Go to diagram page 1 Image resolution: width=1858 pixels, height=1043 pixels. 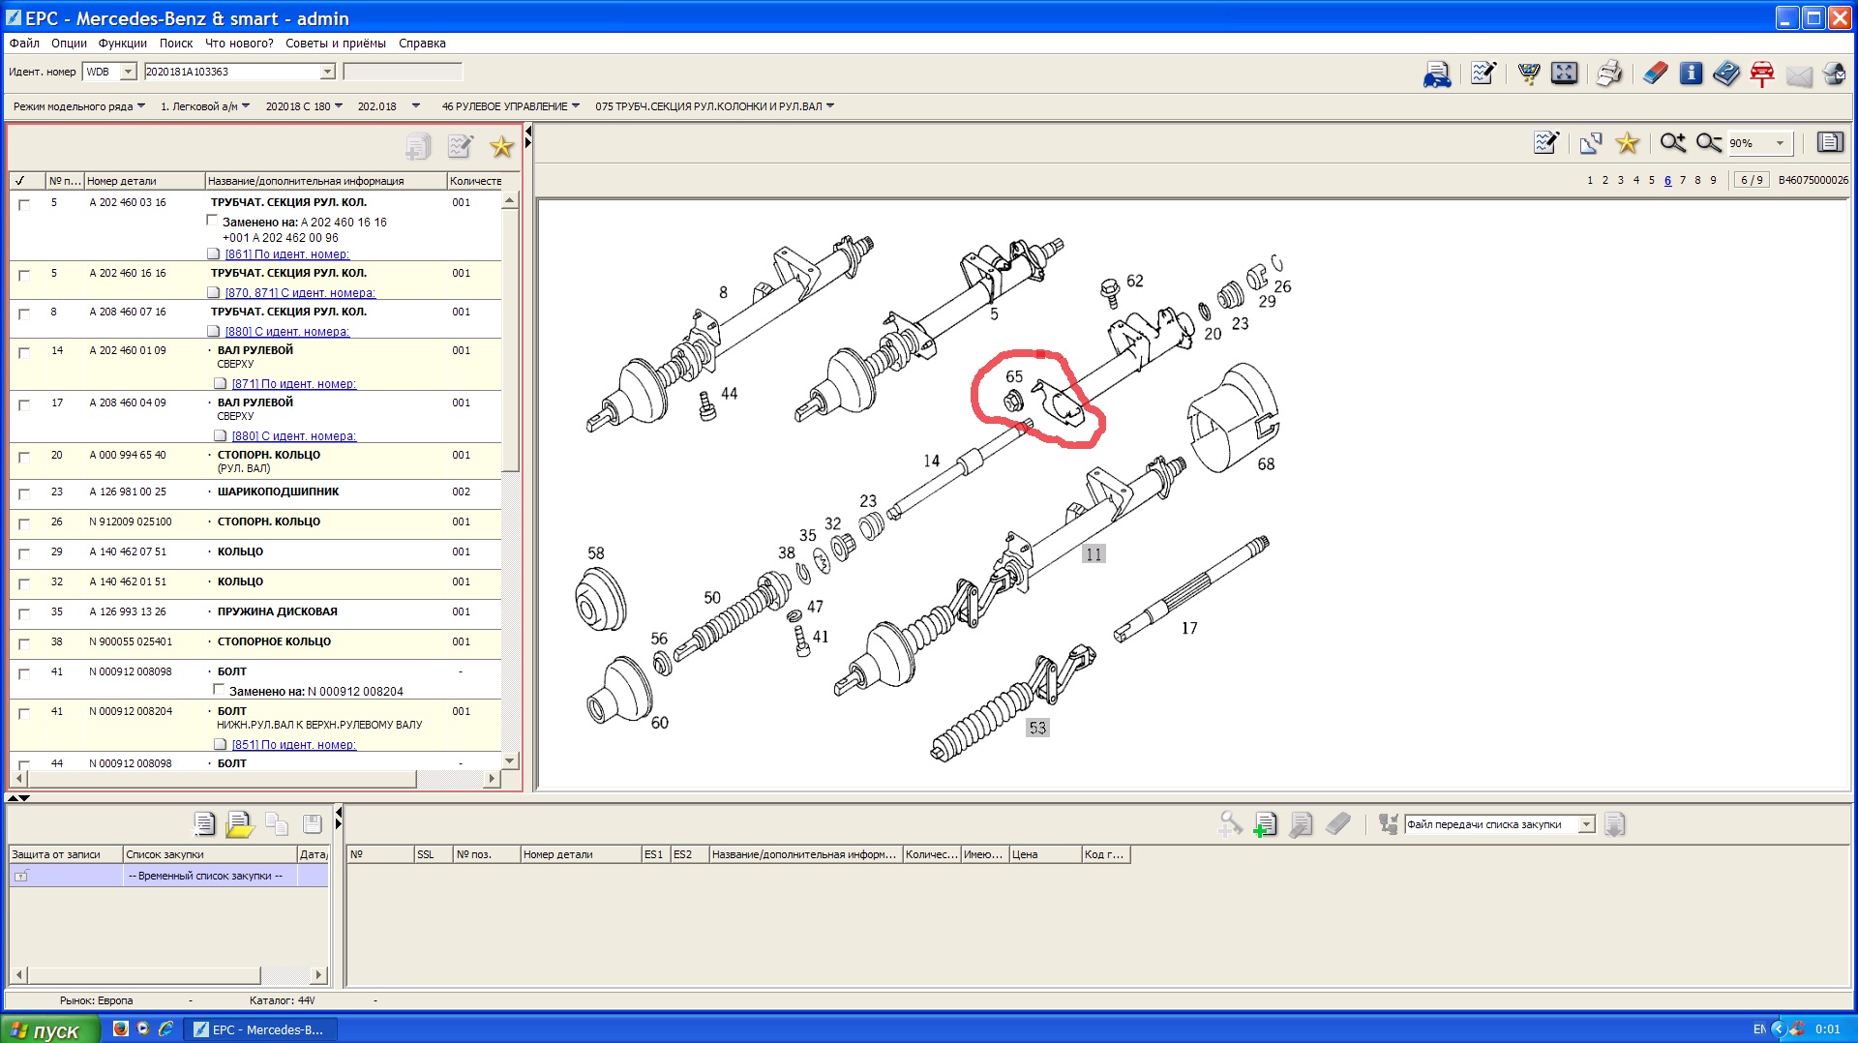pyautogui.click(x=1590, y=180)
